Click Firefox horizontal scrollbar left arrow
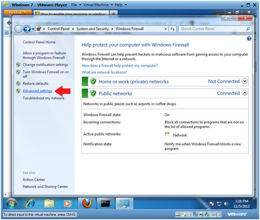This screenshot has height=220, width=260. point(6,194)
